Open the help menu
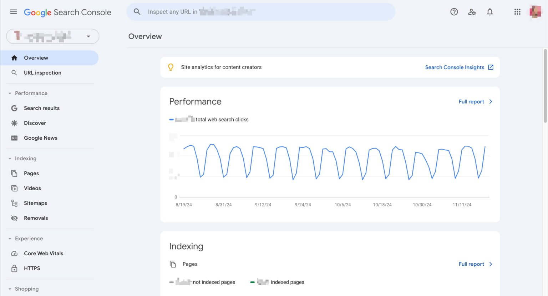The image size is (548, 296). (x=454, y=11)
